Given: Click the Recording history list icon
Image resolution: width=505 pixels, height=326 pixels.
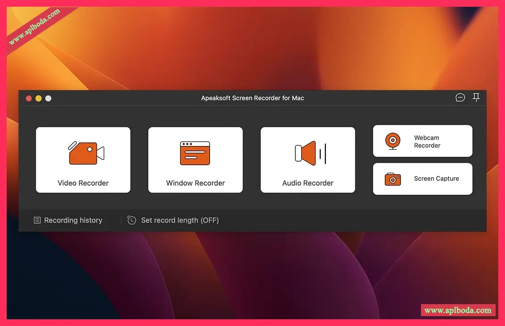Looking at the screenshot, I should [x=37, y=220].
